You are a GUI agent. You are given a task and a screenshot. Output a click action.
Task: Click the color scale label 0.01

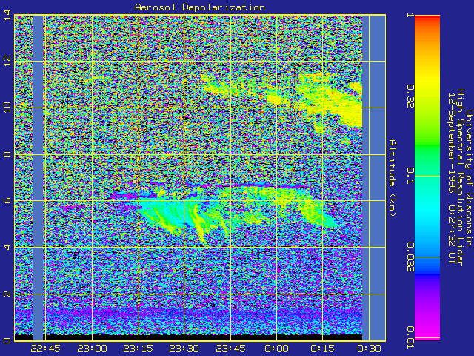click(410, 337)
